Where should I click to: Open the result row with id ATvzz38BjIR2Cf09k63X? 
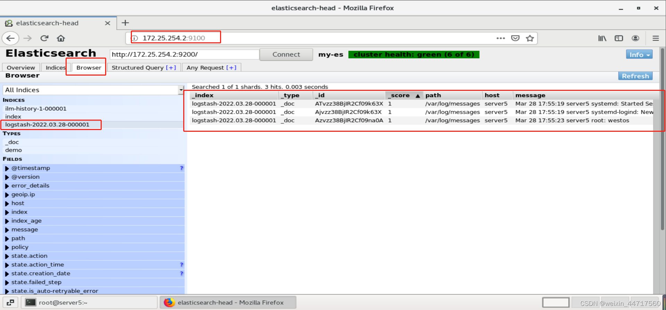click(x=421, y=104)
